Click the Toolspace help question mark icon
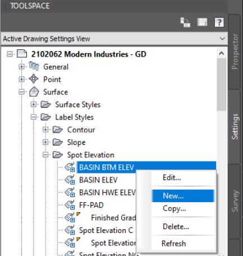Image resolution: width=243 pixels, height=256 pixels. (219, 22)
